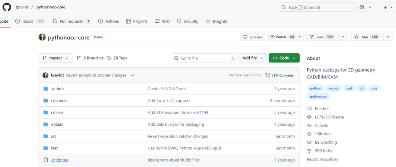396x167 pixels.
Task: Open the green Code dropdown
Action: click(284, 58)
